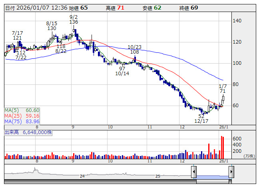The image size is (261, 188).
Task: Click the scrollbar thumb below the navigator
Action: pos(212,181)
